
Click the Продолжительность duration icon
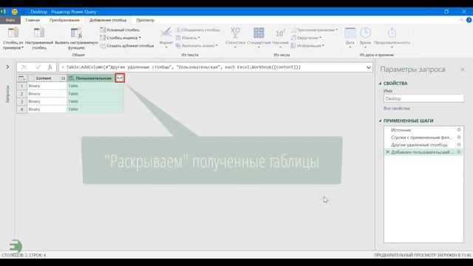tap(392, 33)
